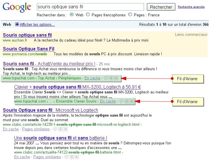Remove the topachat Périphériques result with X icon

pos(116,78)
